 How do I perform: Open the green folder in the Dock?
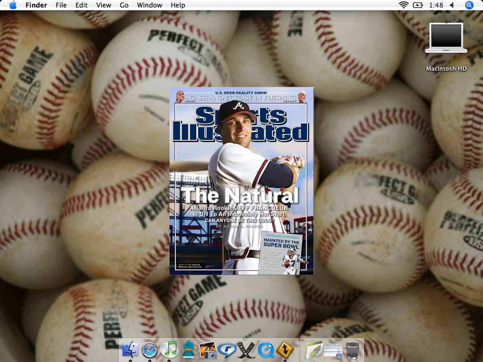click(314, 350)
